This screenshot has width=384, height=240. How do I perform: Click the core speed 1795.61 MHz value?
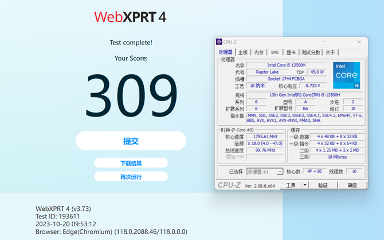[265, 137]
